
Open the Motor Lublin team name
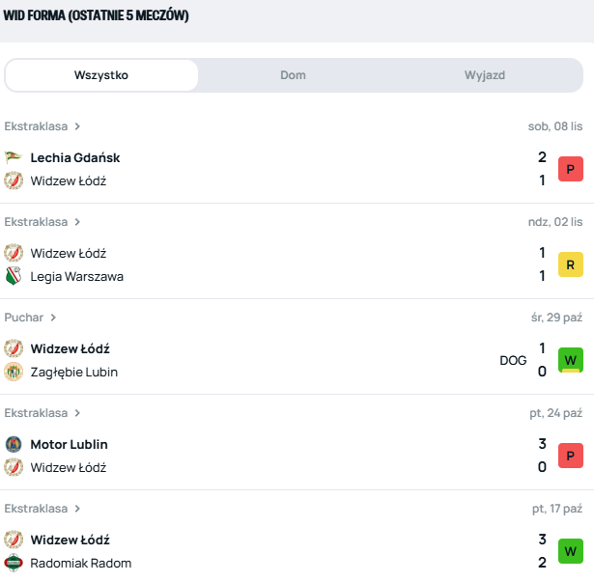69,445
